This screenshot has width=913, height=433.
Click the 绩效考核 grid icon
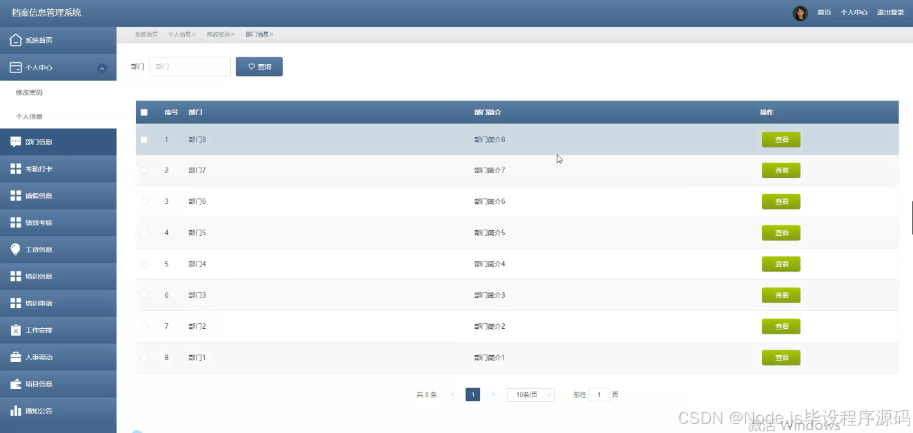point(16,223)
